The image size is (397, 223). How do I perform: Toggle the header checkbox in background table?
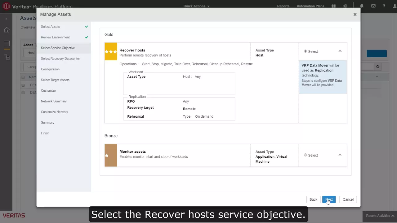click(x=23, y=77)
